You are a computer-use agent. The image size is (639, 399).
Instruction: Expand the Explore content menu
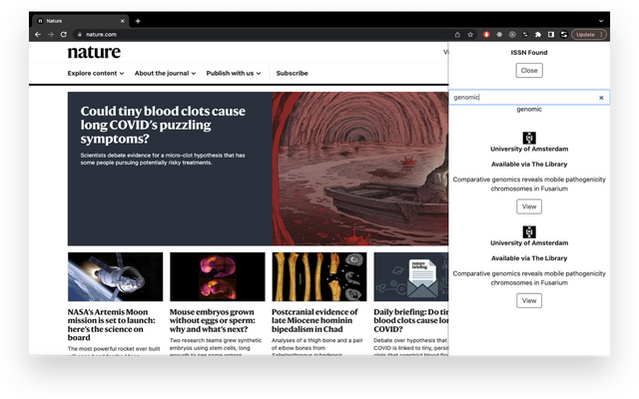(x=96, y=73)
